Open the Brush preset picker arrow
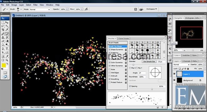 click(21, 9)
